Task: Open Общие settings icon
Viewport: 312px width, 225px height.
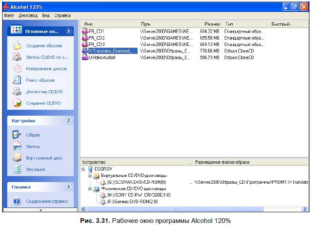Action: click(17, 134)
